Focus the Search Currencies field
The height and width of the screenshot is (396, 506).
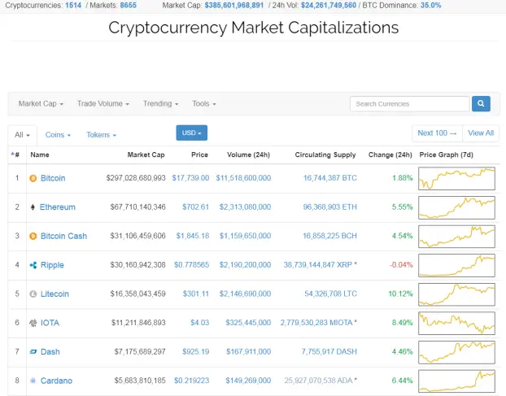pyautogui.click(x=409, y=104)
